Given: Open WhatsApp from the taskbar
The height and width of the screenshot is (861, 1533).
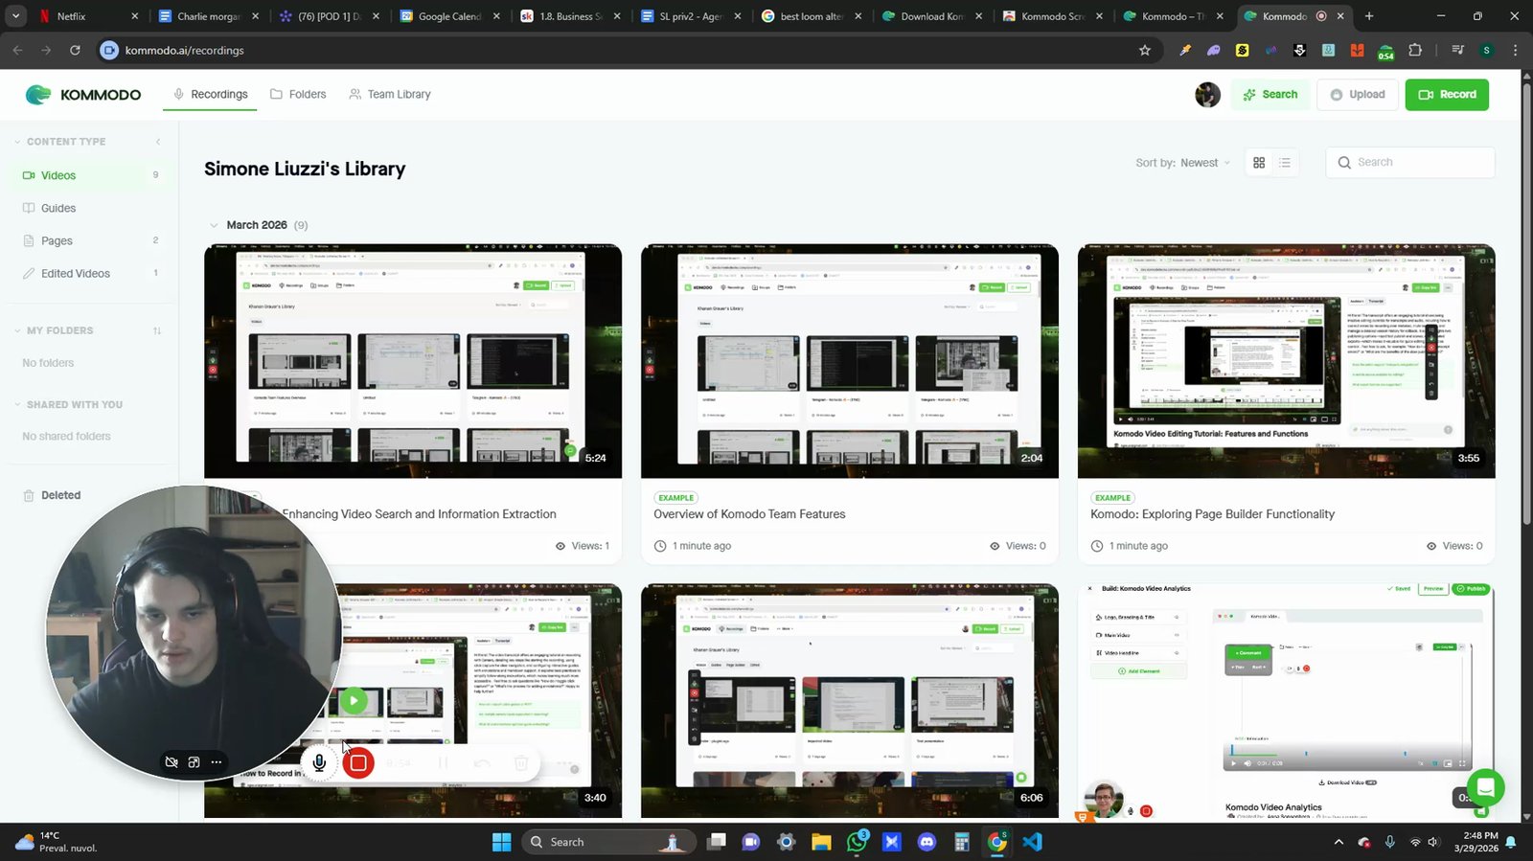Looking at the screenshot, I should [x=857, y=843].
